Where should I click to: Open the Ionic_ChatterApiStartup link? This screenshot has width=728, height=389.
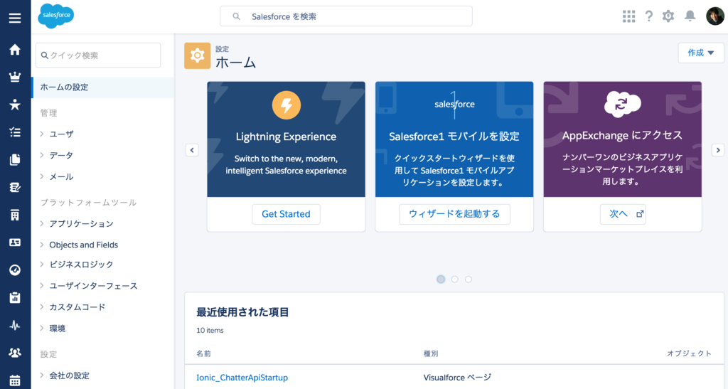coord(242,378)
